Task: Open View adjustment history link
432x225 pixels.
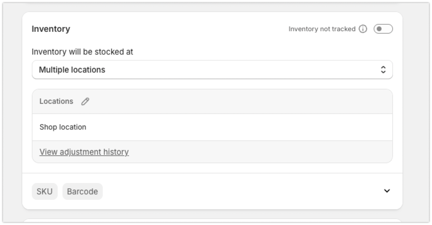Action: pyautogui.click(x=84, y=152)
